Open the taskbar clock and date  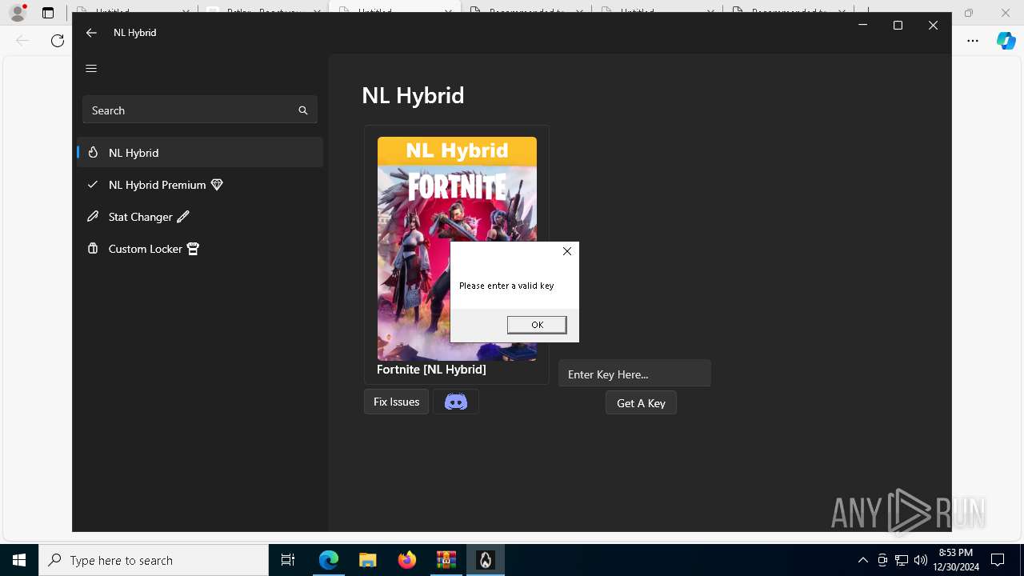click(x=956, y=560)
